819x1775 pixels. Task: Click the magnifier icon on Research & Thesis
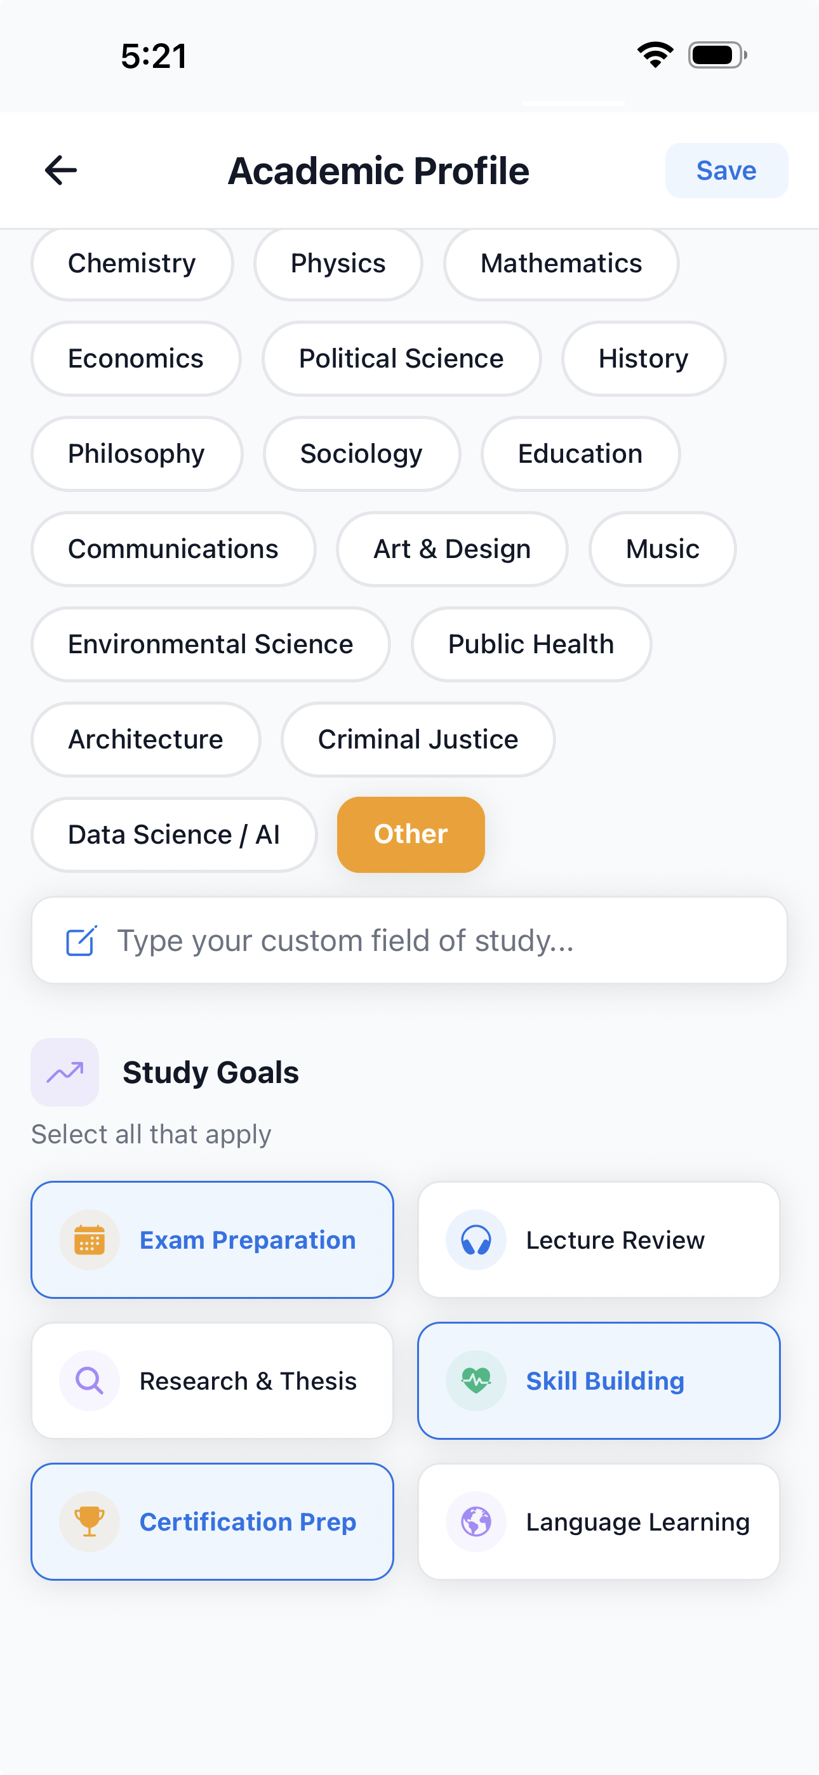click(x=90, y=1380)
